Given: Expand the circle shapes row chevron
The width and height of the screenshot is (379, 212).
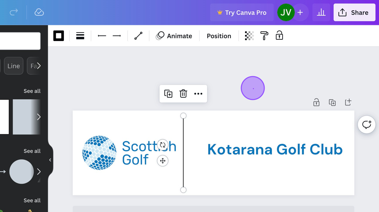Looking at the screenshot, I should pyautogui.click(x=39, y=172).
